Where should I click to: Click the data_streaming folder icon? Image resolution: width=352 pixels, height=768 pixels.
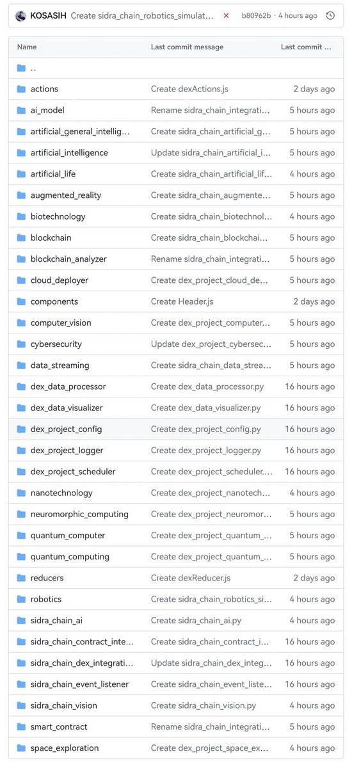click(x=21, y=365)
